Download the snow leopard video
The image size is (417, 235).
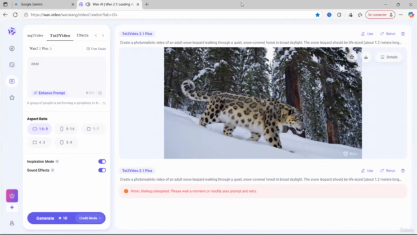[x=366, y=57]
